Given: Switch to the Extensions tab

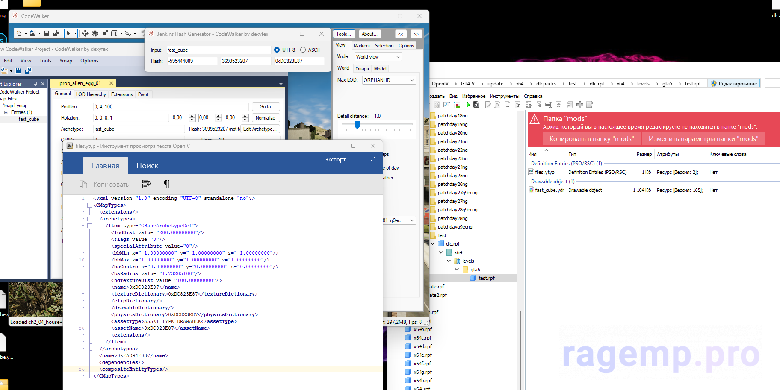Looking at the screenshot, I should tap(122, 94).
